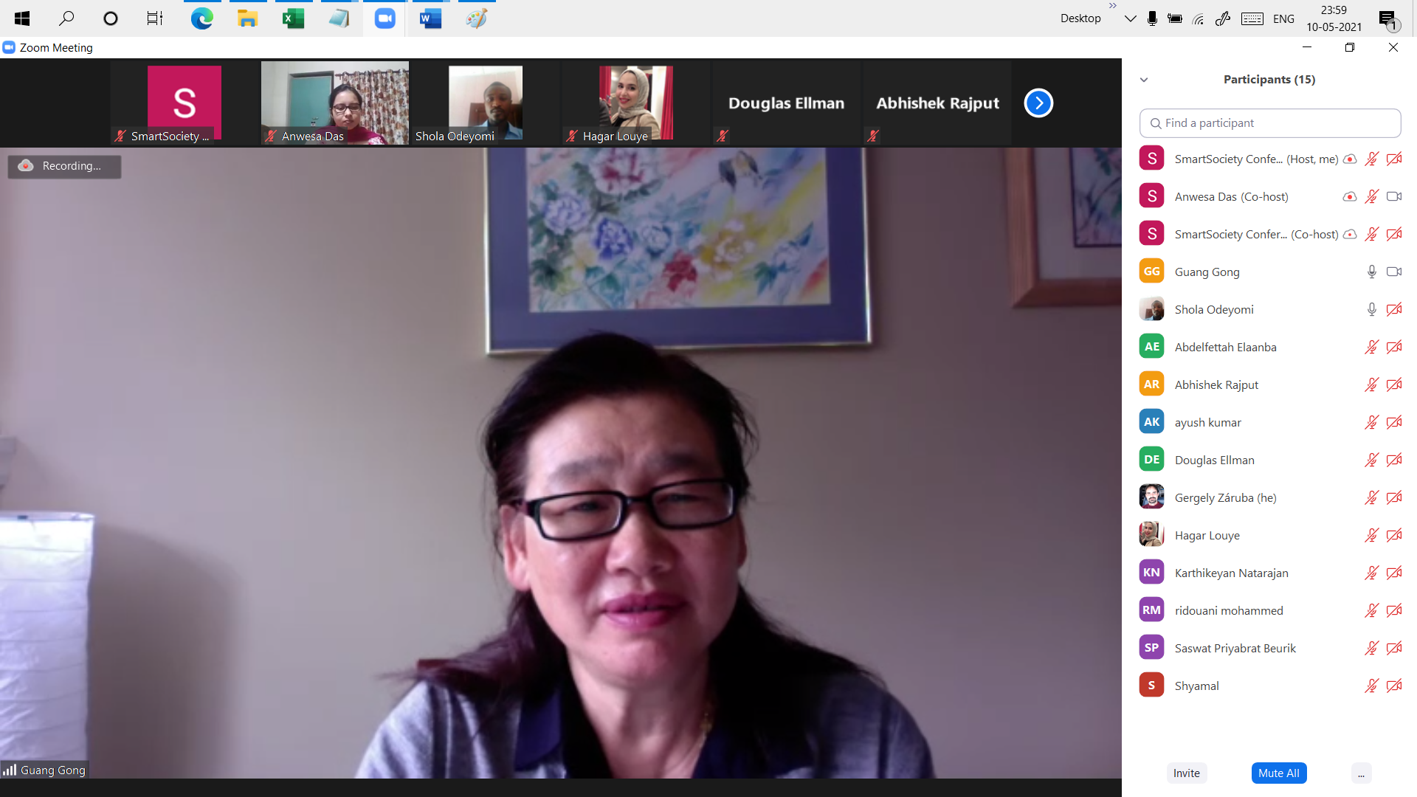This screenshot has height=797, width=1417.
Task: Open the Windows Start menu
Action: 22,18
